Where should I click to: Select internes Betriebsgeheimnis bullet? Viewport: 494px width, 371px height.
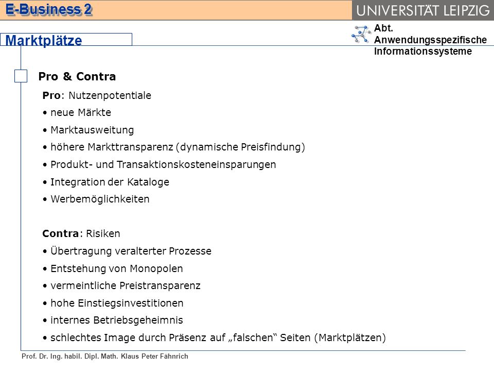tap(113, 320)
